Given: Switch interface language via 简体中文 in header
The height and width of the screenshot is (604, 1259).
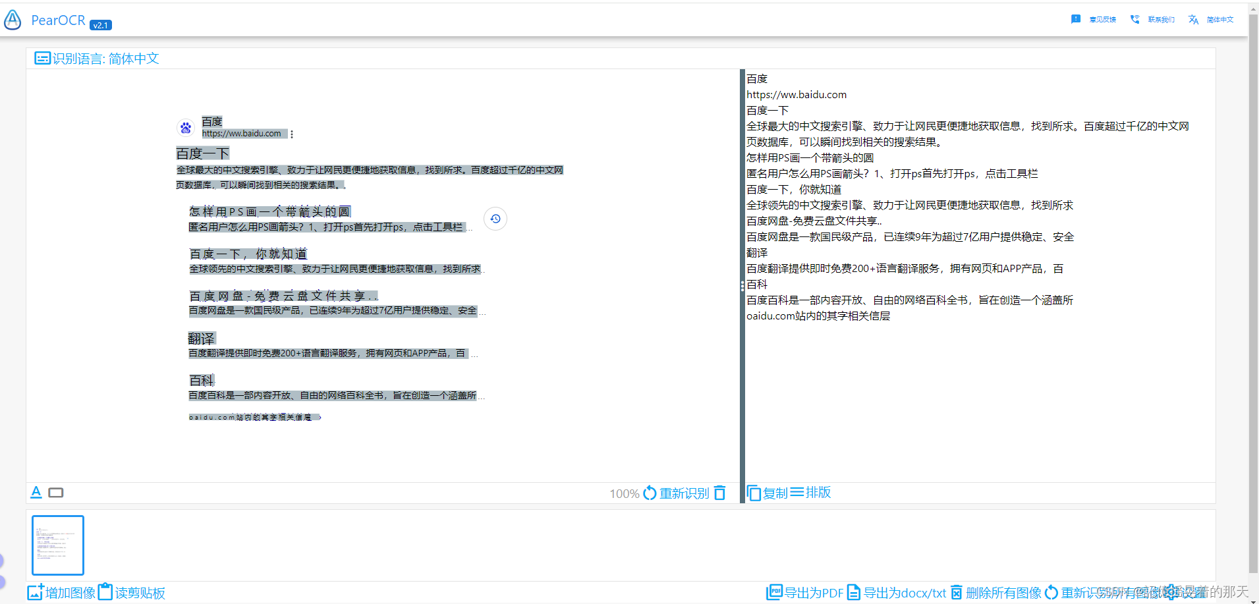Looking at the screenshot, I should (1211, 20).
